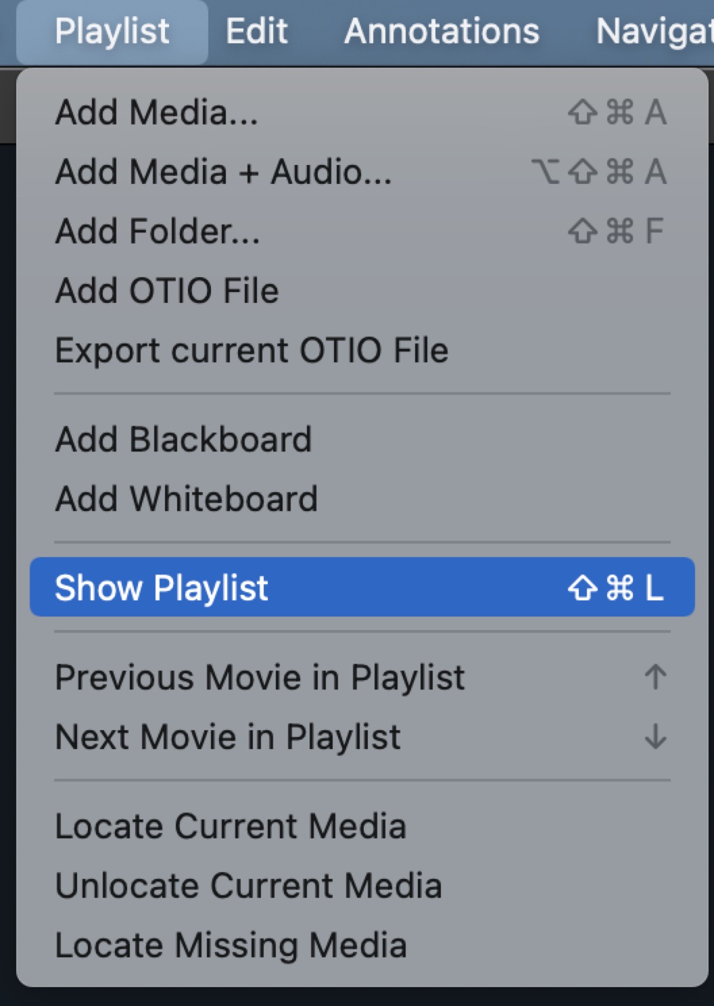The width and height of the screenshot is (714, 1006).
Task: Click the Shift-Command-L shortcut on Show Playlist
Action: tap(616, 588)
